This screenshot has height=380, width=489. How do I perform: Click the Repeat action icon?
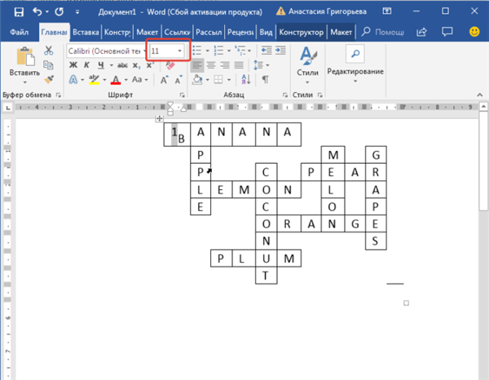coord(59,12)
